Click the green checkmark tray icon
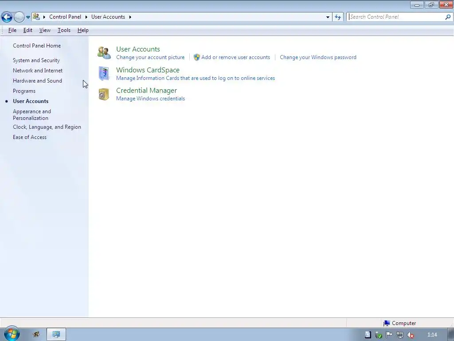 (379, 335)
